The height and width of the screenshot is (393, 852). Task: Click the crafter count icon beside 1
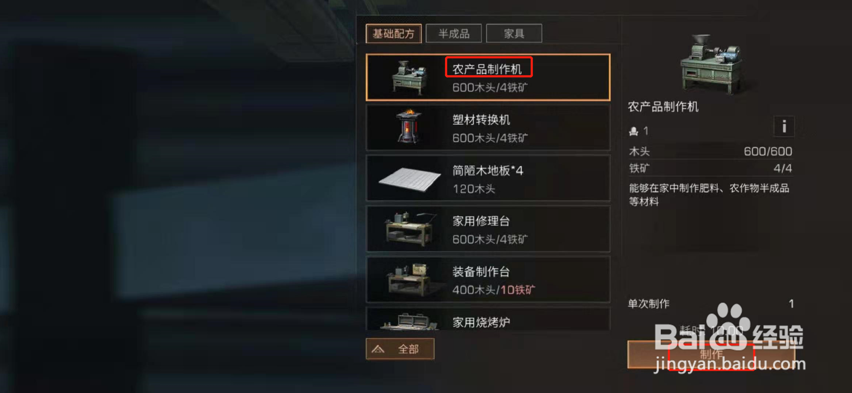(x=633, y=131)
